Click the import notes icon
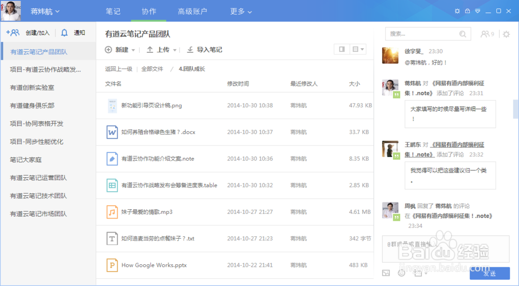Screen dimensions: 519x286 tap(190, 50)
